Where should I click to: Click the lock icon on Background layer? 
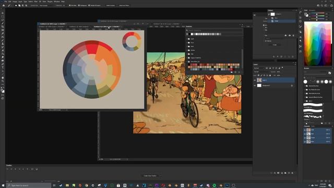coord(292,86)
